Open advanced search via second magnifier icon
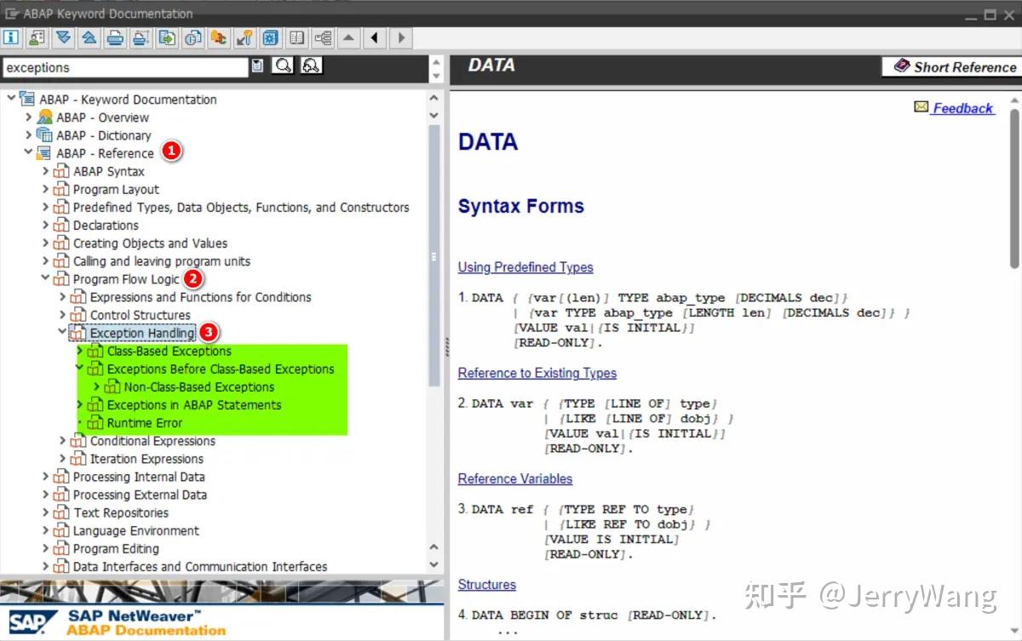The height and width of the screenshot is (641, 1022). (310, 65)
